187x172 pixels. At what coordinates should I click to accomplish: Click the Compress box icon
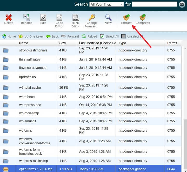pos(143,17)
